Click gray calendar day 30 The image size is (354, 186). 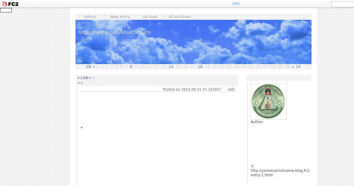[x=287, y=67]
